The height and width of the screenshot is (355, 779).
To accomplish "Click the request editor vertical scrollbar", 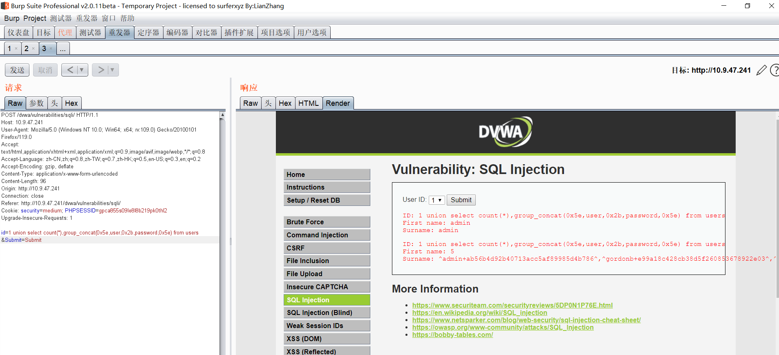I will click(222, 233).
